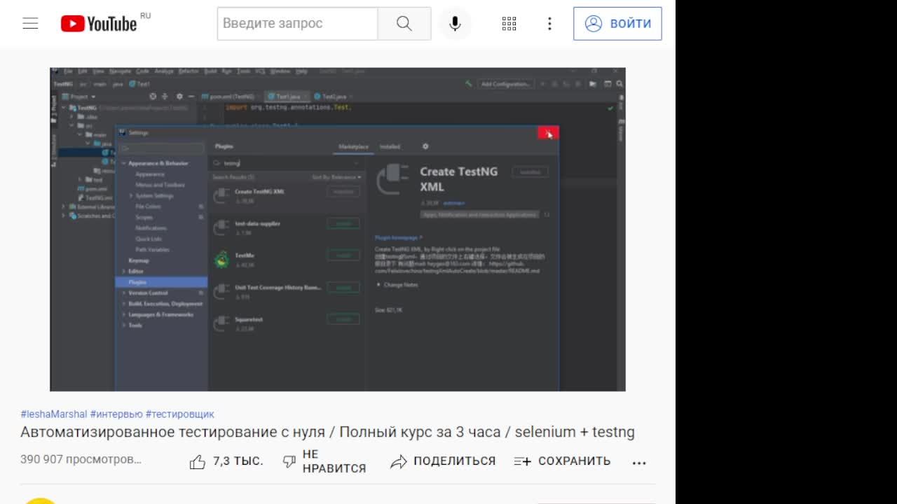This screenshot has height=504, width=897.
Task: Like the video with thumbs-up icon
Action: (198, 461)
